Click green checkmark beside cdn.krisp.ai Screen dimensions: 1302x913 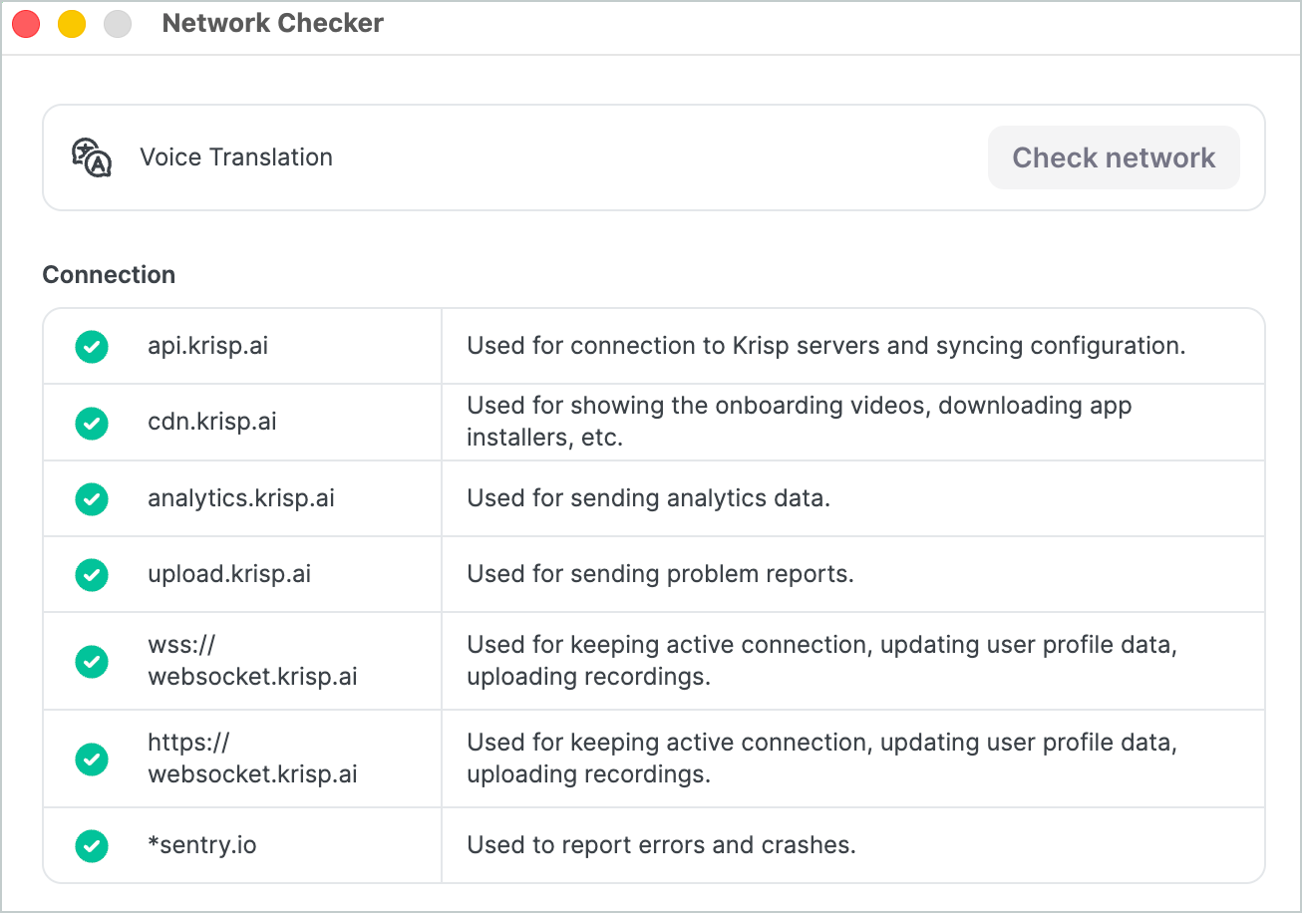tap(92, 423)
